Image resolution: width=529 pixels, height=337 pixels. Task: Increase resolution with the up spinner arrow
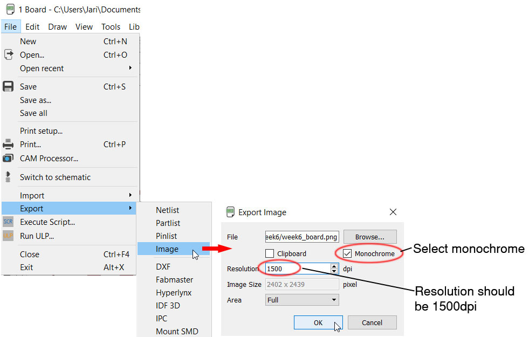click(x=334, y=266)
